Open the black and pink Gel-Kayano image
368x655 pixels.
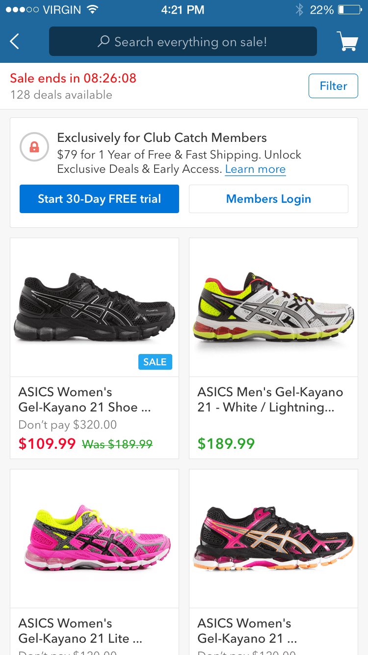pyautogui.click(x=273, y=538)
